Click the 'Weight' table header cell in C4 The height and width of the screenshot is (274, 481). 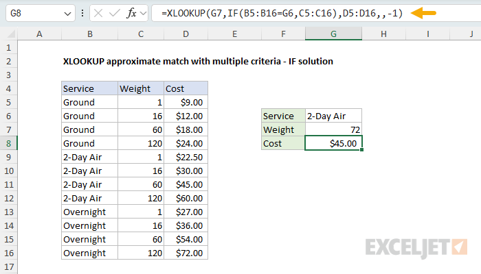[141, 88]
